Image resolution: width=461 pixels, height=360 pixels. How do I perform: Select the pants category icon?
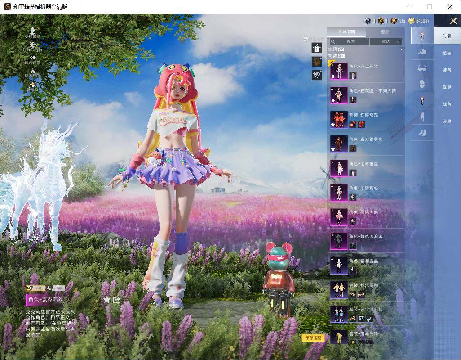coord(422,117)
